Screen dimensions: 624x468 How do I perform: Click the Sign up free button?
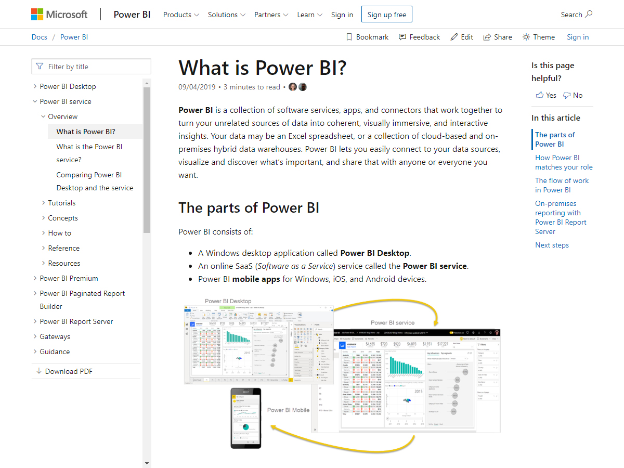point(386,15)
